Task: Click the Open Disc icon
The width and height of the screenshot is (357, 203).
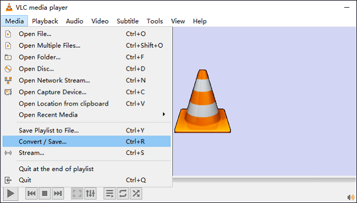Action: tap(8, 69)
